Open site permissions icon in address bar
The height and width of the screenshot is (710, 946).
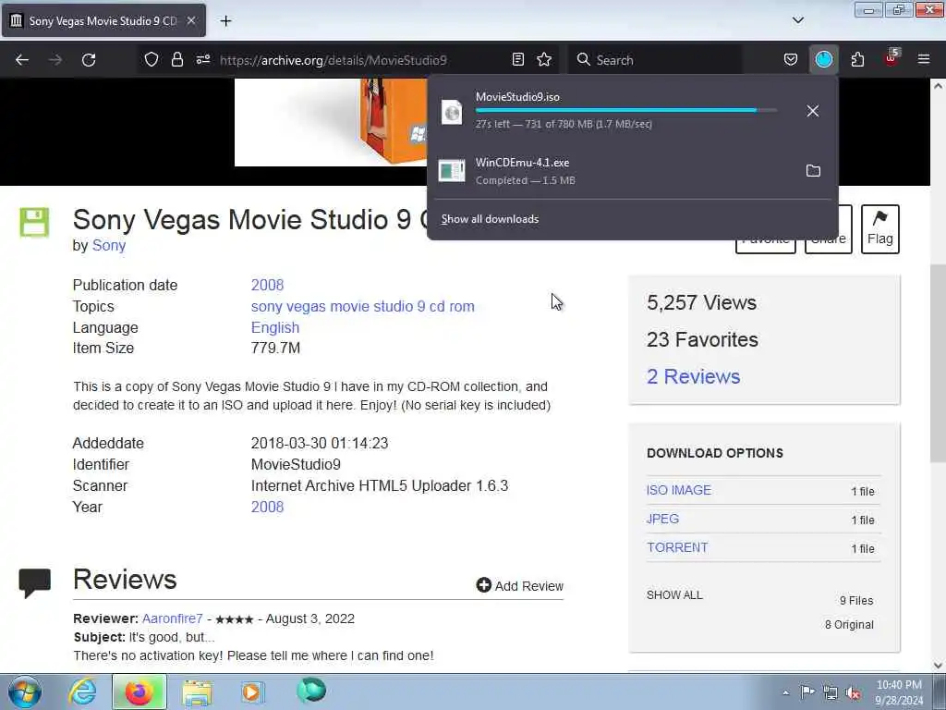coord(202,59)
